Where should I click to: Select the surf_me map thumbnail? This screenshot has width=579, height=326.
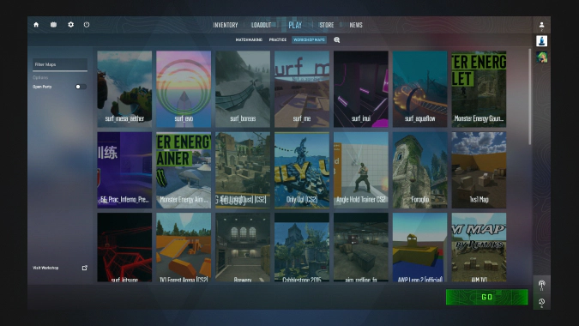coord(302,89)
